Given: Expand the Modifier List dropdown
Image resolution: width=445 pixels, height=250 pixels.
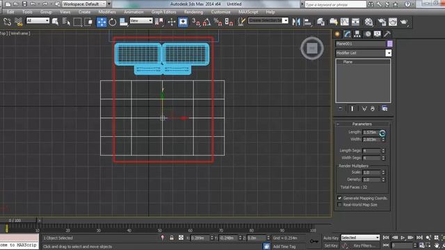Looking at the screenshot, I should pos(388,53).
